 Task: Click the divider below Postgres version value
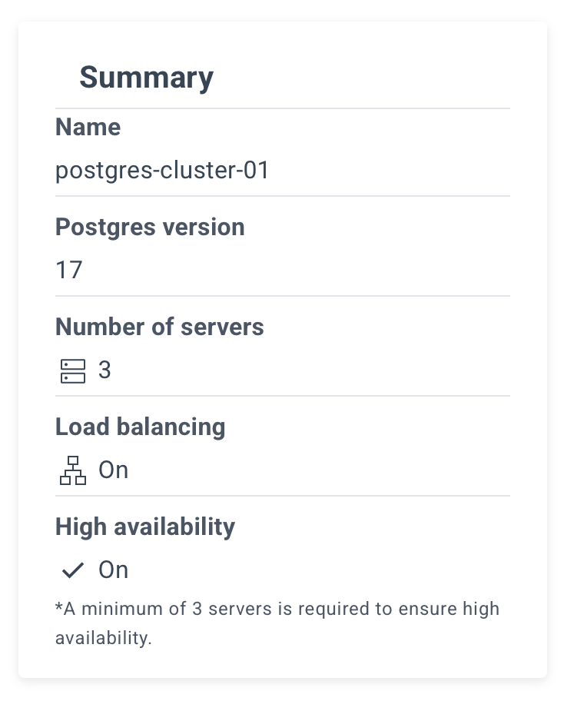(283, 295)
